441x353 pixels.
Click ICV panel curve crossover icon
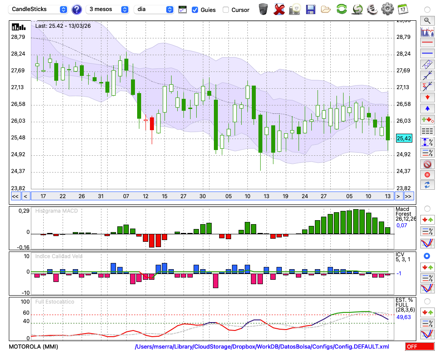click(427, 289)
